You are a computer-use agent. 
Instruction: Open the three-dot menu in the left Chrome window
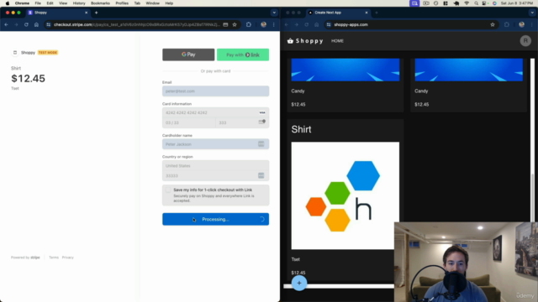point(274,24)
